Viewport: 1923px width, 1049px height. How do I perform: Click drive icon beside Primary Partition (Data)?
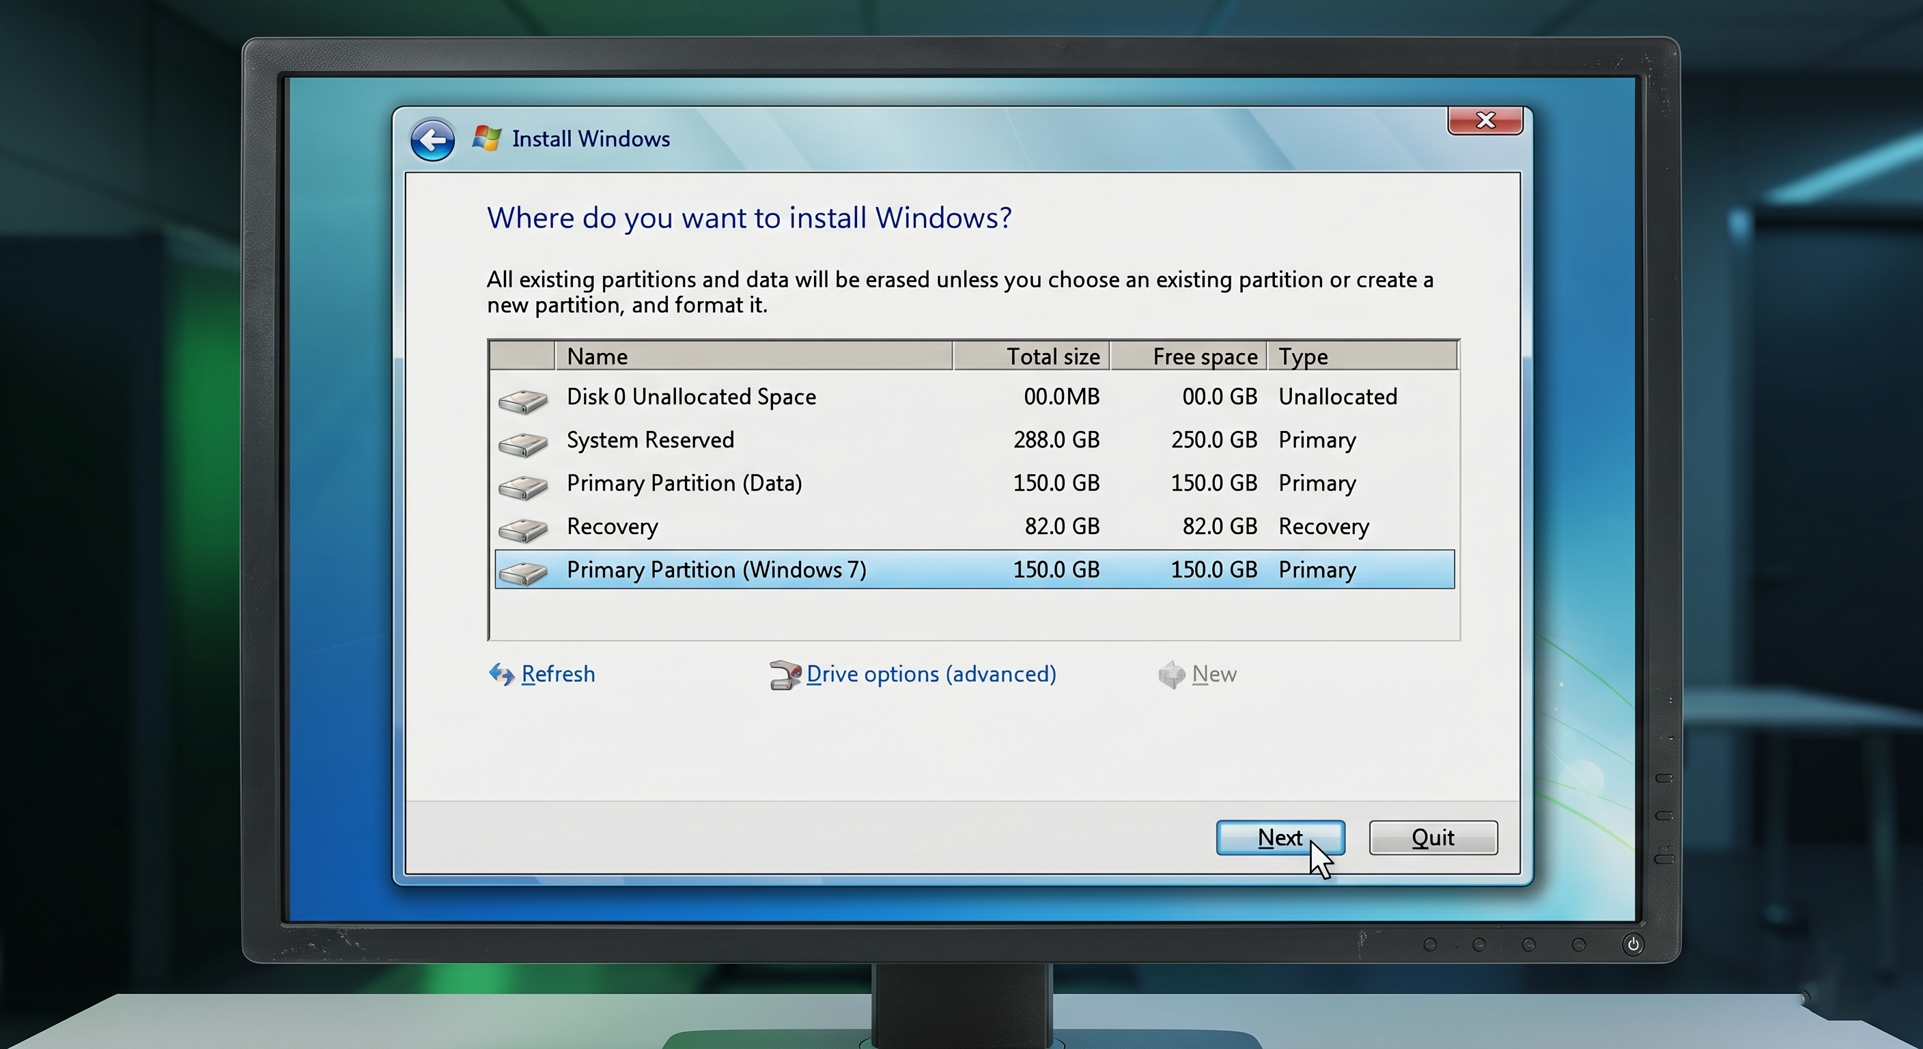coord(522,488)
